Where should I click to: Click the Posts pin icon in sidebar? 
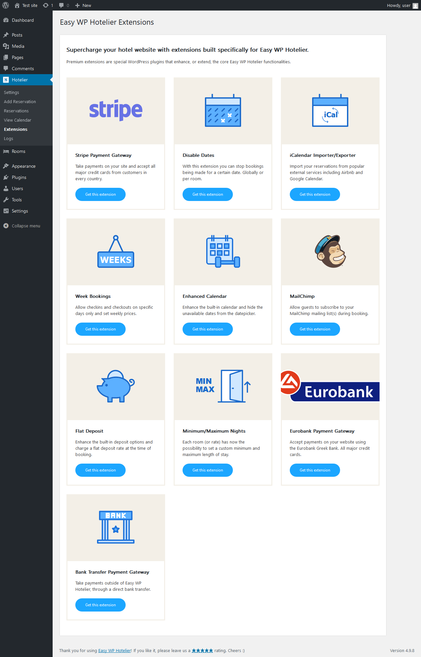pyautogui.click(x=6, y=35)
